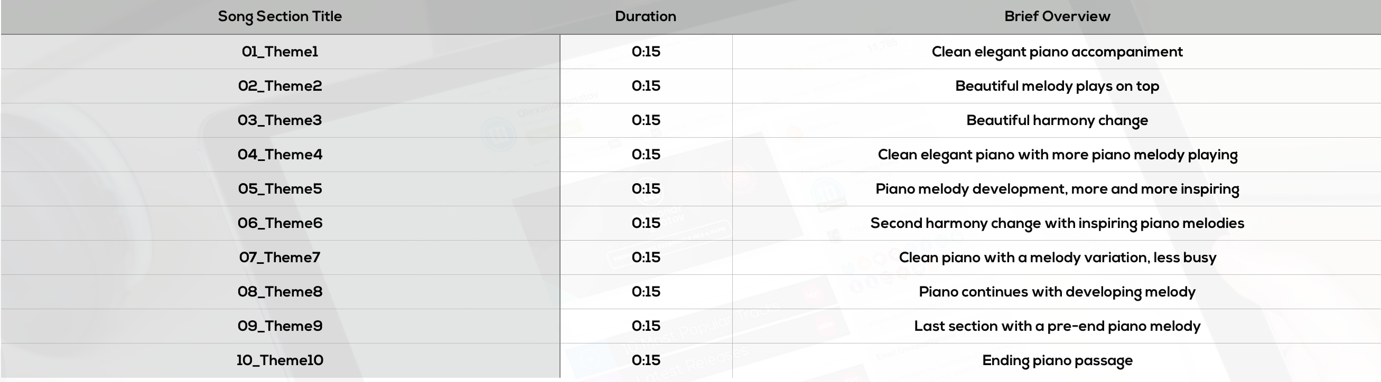Click 'Piano continues with developing melody' text
Viewport: 1381px width, 382px height.
point(1057,292)
